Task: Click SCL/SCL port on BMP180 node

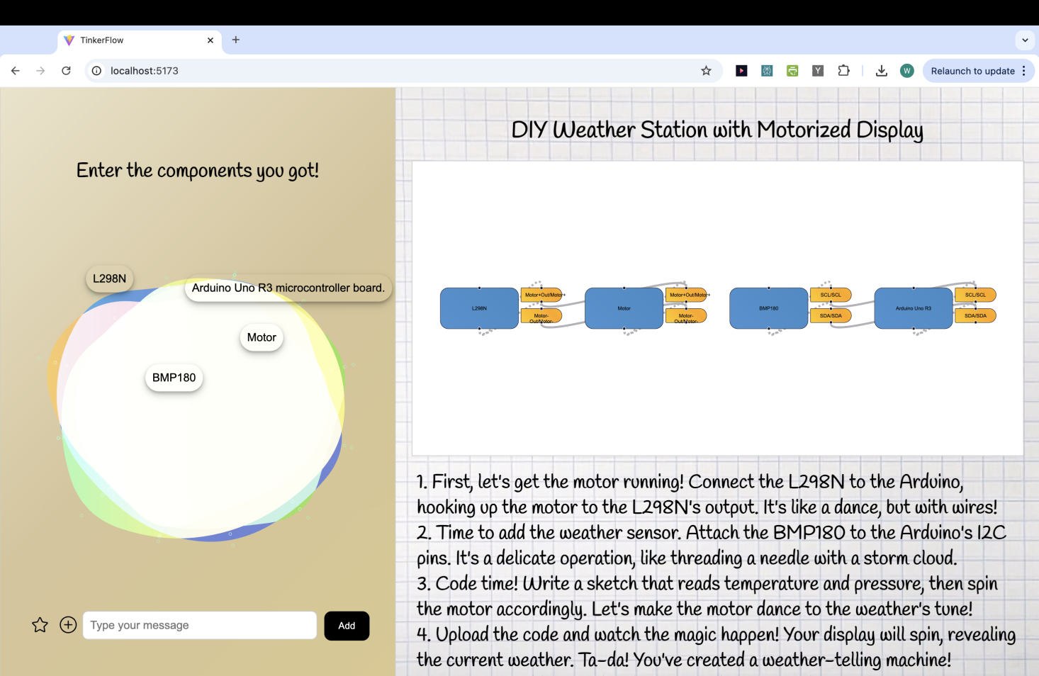Action: [831, 295]
